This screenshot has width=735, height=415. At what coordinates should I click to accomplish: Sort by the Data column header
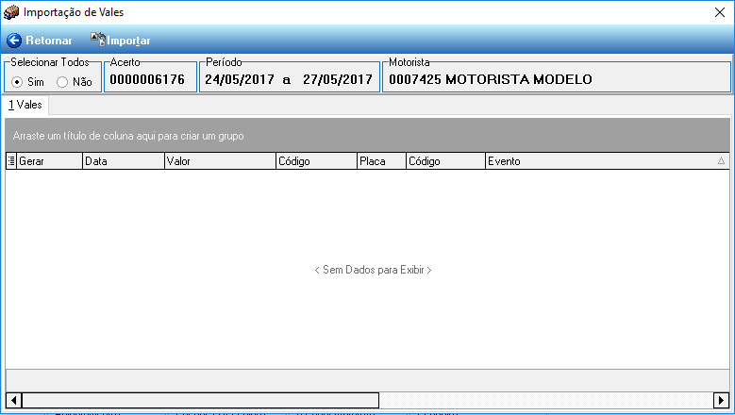coord(124,161)
